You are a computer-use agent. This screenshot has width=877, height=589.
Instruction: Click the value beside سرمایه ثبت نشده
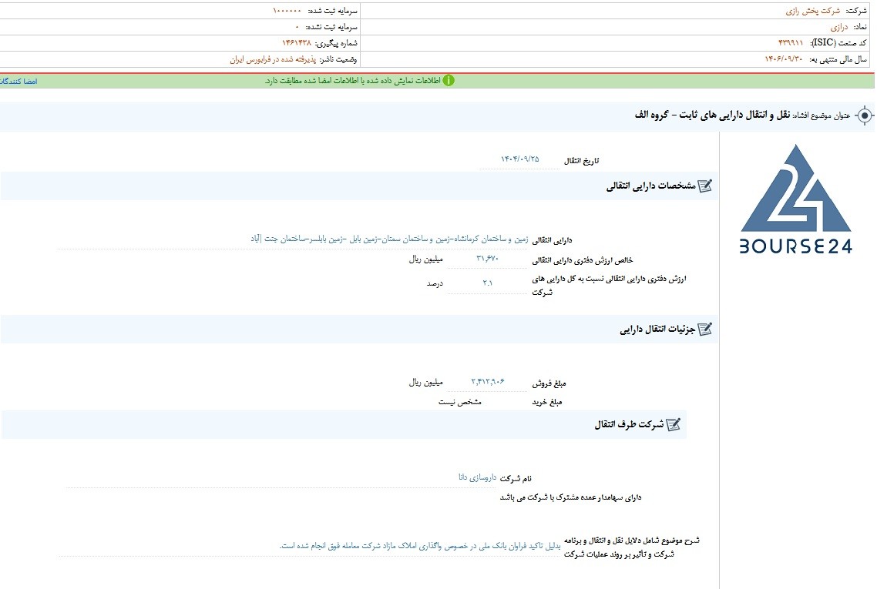coord(297,27)
